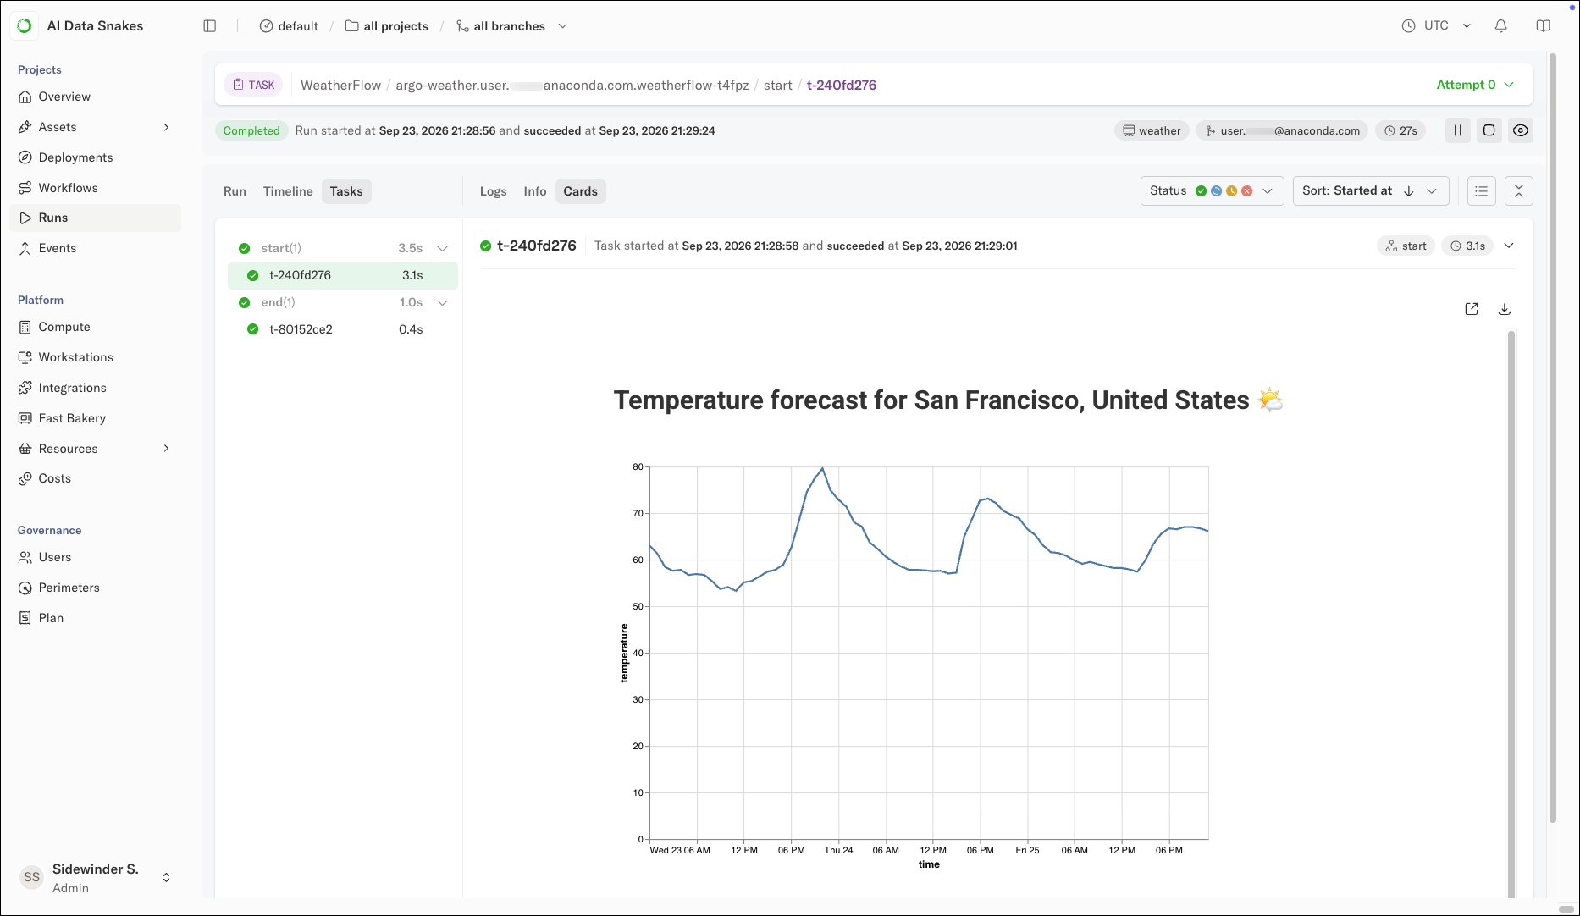The width and height of the screenshot is (1580, 916).
Task: Click the 3.1s duration badge in task header
Action: (1467, 246)
